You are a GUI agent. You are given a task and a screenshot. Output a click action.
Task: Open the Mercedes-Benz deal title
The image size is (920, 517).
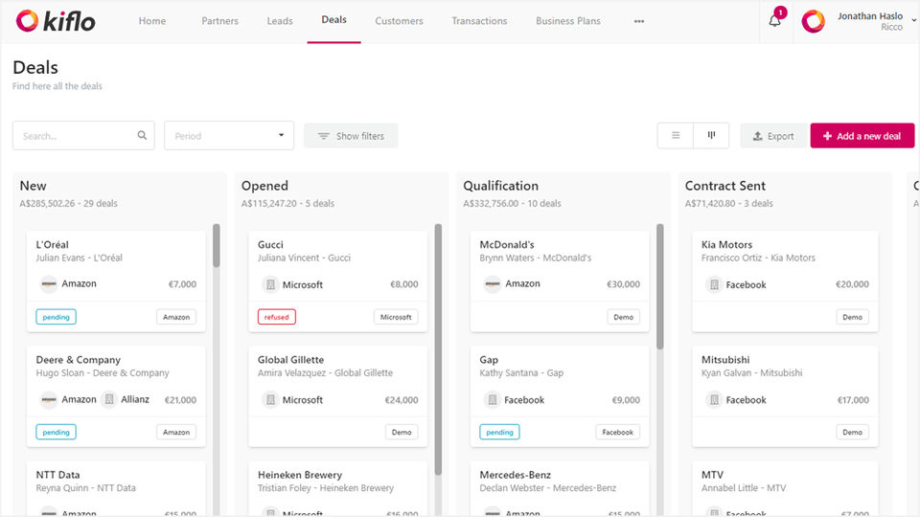tap(516, 474)
